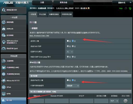
Task: Click the 一般设置 sidebar section header
Action: (x=14, y=17)
